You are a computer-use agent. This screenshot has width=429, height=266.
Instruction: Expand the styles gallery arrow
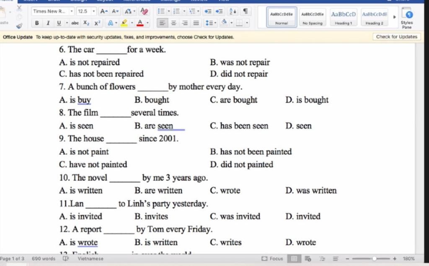pos(395,17)
